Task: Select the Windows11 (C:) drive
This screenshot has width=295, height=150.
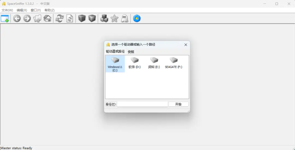Action: pyautogui.click(x=115, y=64)
